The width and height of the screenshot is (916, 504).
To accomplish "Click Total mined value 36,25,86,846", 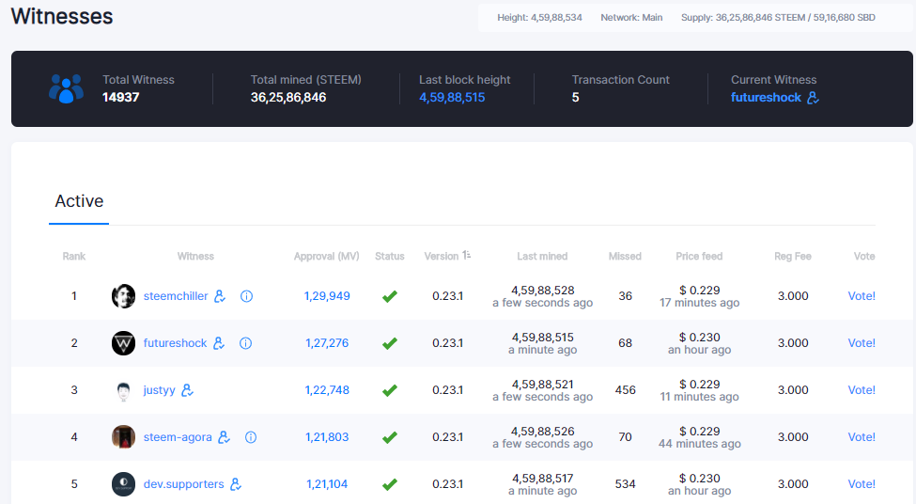I will click(x=288, y=98).
